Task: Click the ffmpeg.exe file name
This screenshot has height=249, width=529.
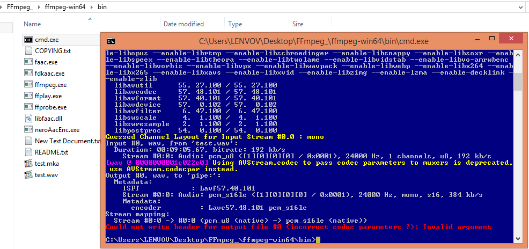Action: coord(50,85)
